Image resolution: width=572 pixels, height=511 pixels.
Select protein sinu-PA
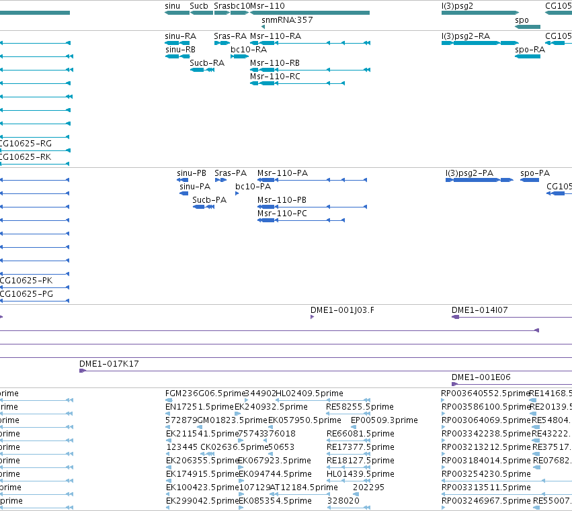point(195,187)
